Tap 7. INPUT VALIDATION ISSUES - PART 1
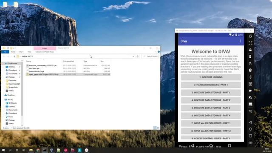 pyautogui.click(x=211, y=123)
